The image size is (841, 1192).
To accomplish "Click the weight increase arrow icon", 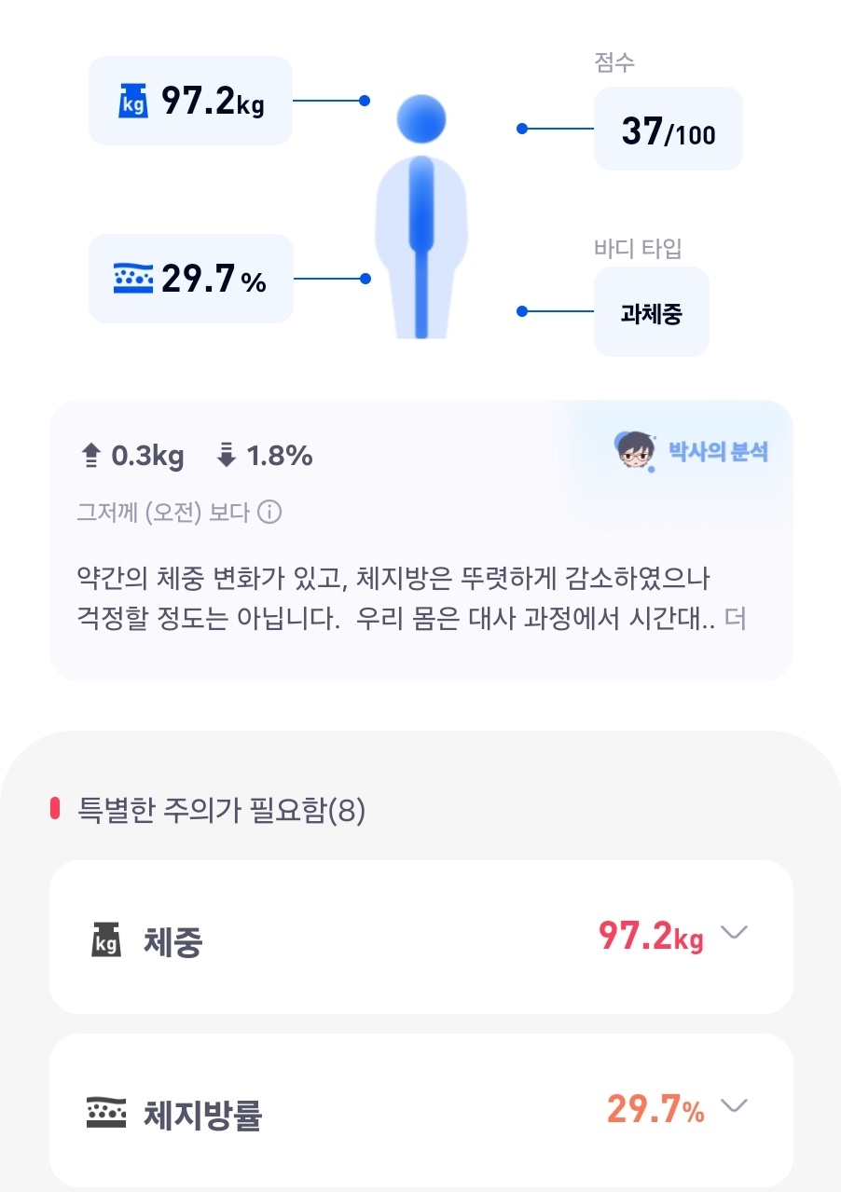I will [x=91, y=456].
